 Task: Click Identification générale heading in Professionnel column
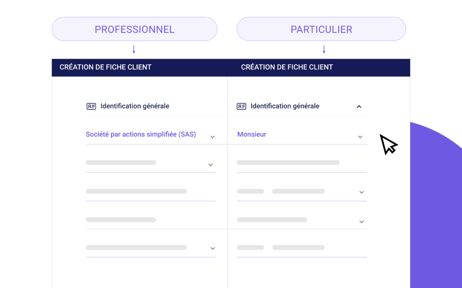[135, 106]
